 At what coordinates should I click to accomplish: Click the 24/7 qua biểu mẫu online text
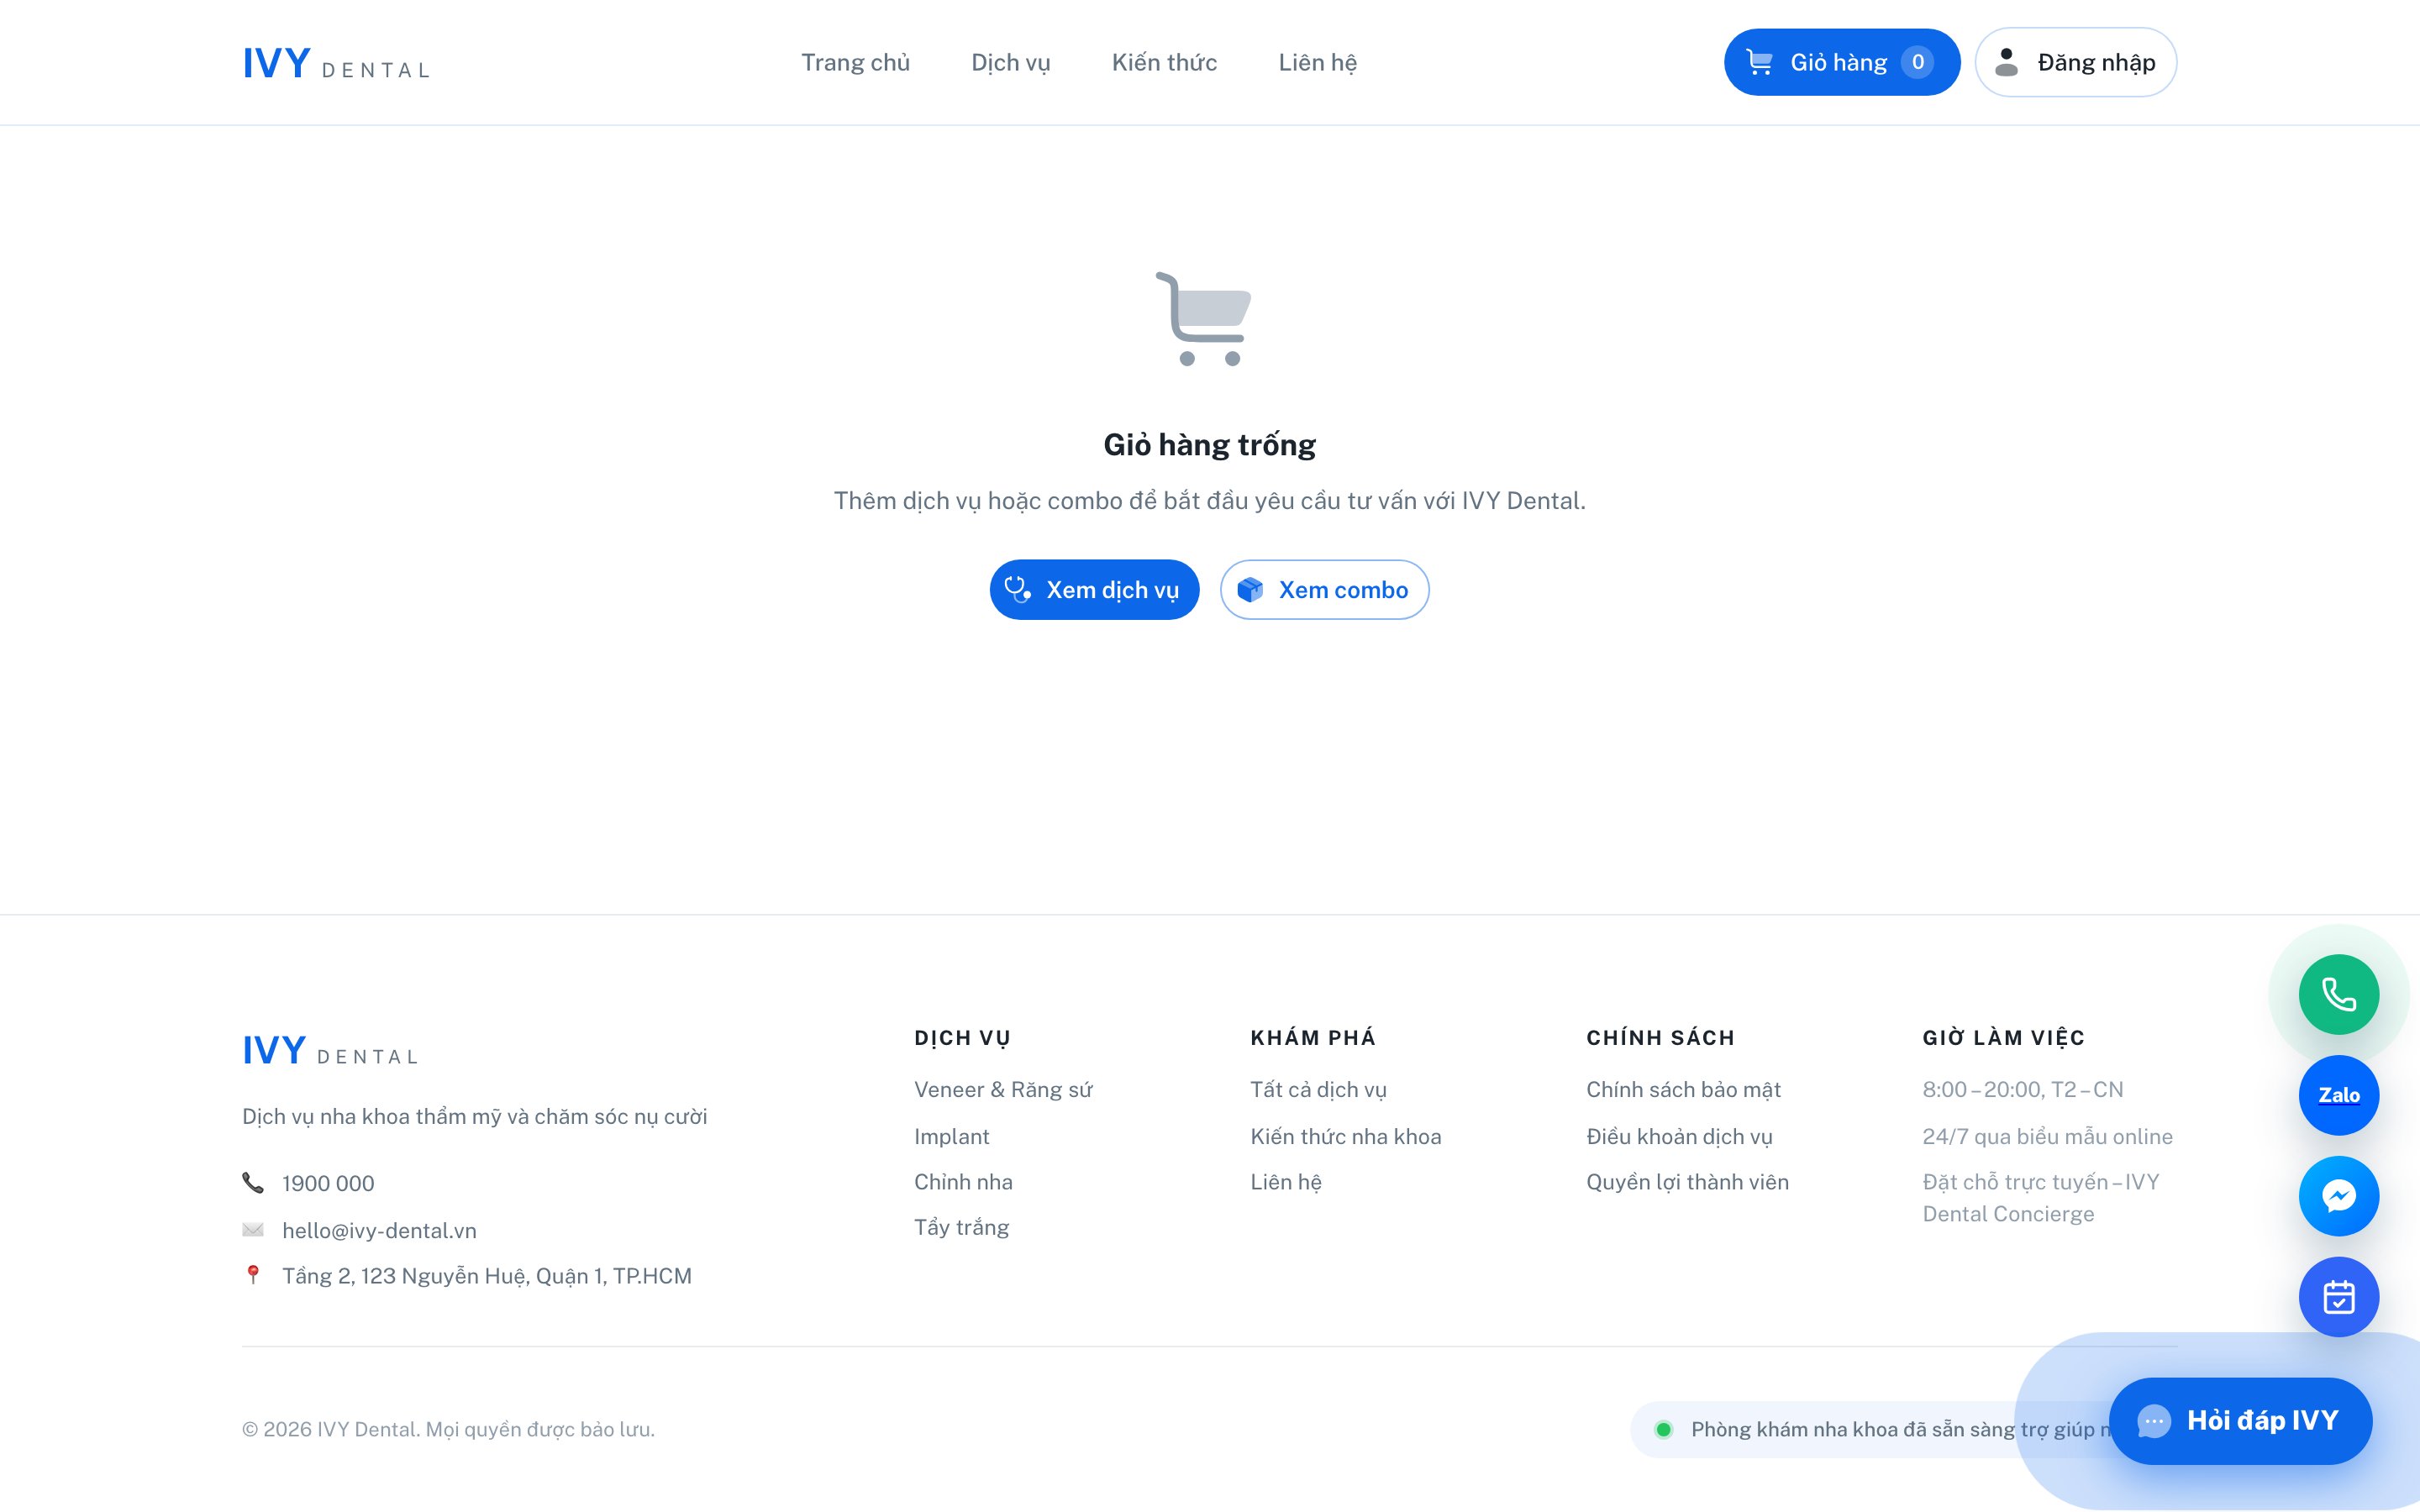[2047, 1137]
